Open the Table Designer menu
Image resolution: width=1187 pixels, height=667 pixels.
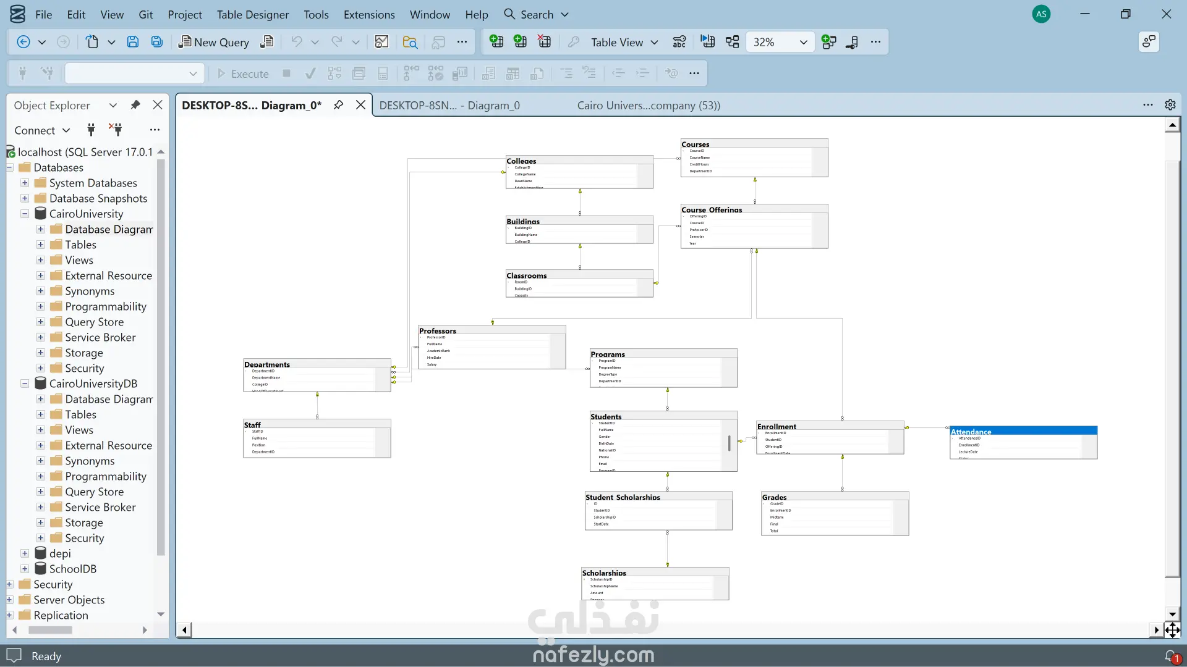point(253,14)
